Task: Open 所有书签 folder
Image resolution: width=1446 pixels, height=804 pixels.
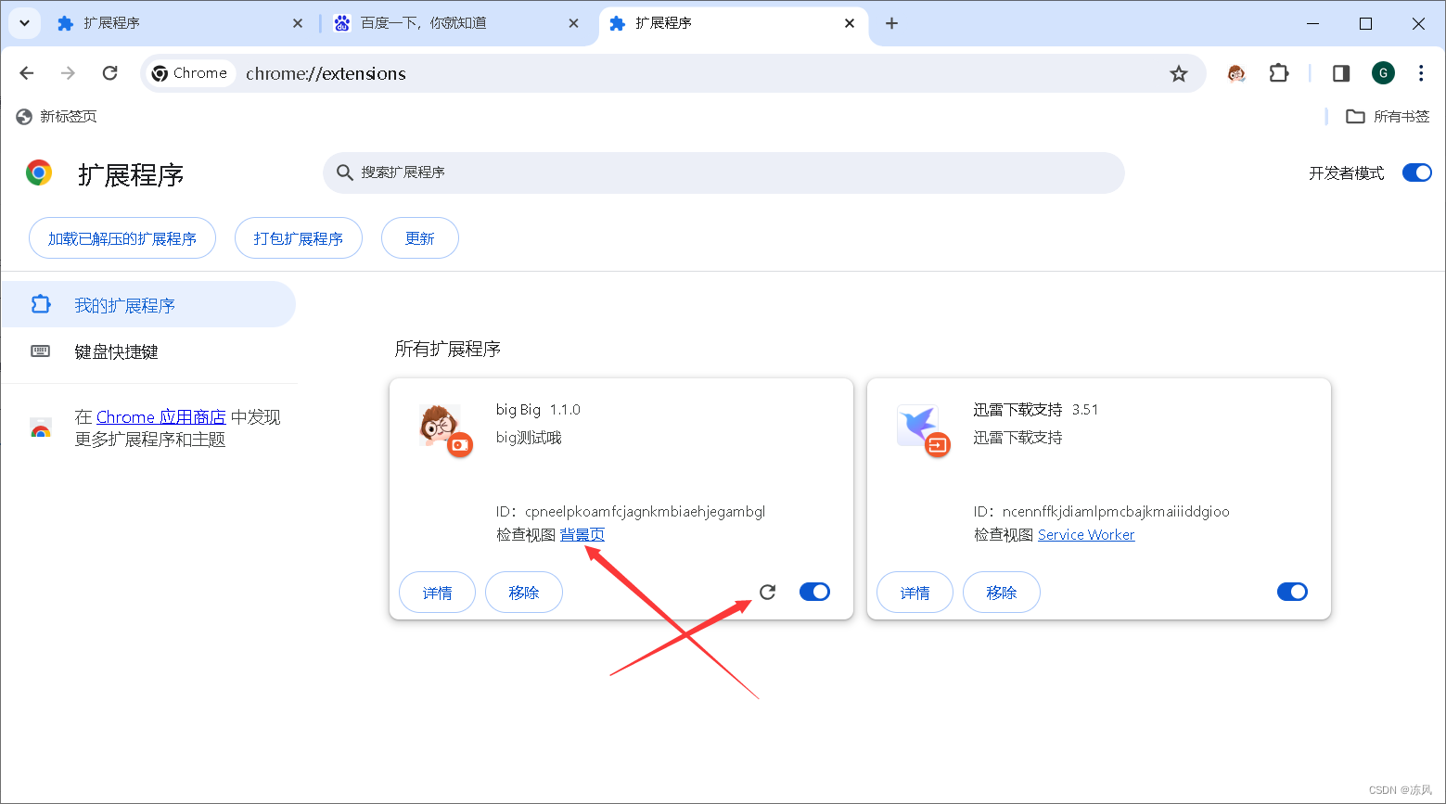Action: [1388, 116]
